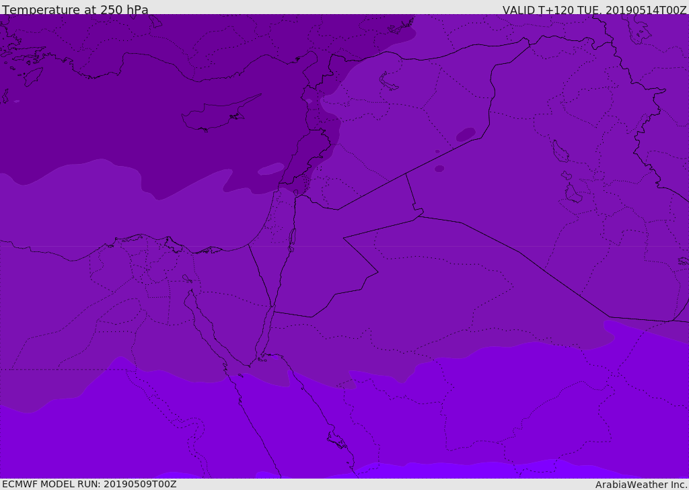Click the 'VALID T+120 TUE. 20190514T00Z' label
The height and width of the screenshot is (490, 689).
(595, 9)
